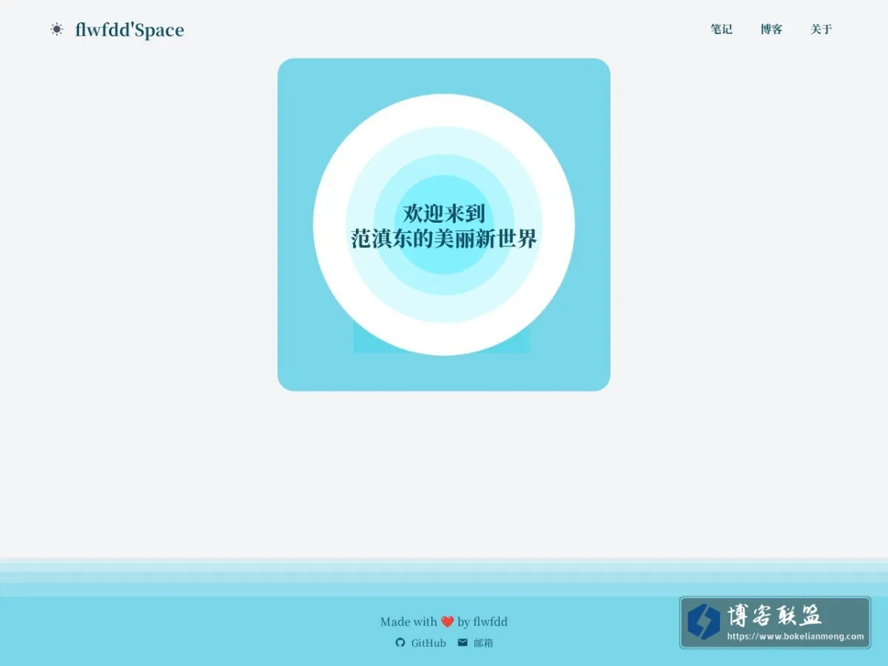Click the 欢迎来到 welcome text
The image size is (888, 666).
tap(444, 214)
